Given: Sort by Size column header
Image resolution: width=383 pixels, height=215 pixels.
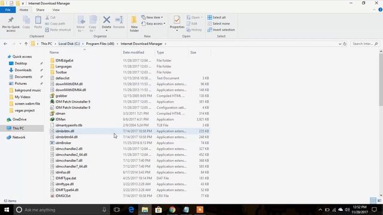Looking at the screenshot, I should (193, 53).
